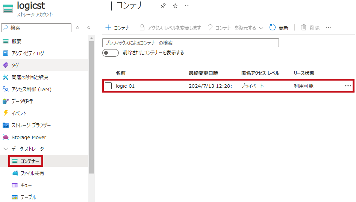Image resolution: width=356 pixels, height=202 pixels.
Task: Sort by the 最終変更日時 column header
Action: tap(203, 73)
